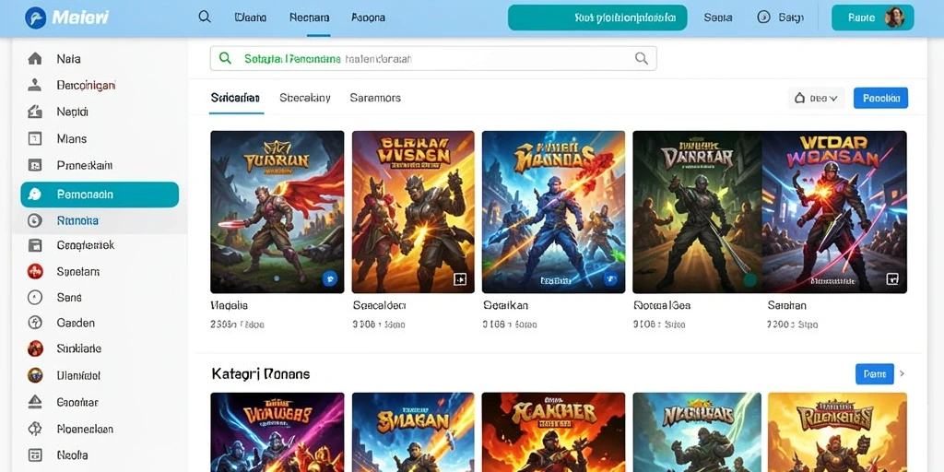This screenshot has width=944, height=472.
Task: Select the Bemonoain sidebar item
Action: (x=100, y=195)
